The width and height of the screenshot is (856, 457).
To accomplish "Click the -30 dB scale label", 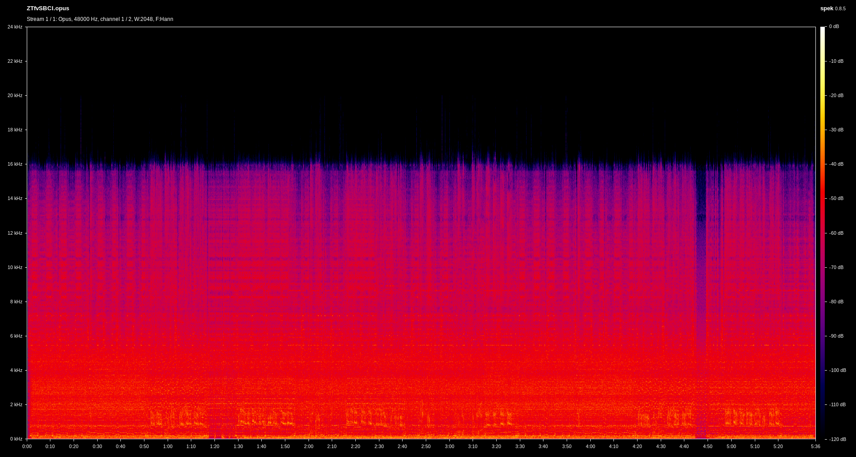I will pos(836,130).
